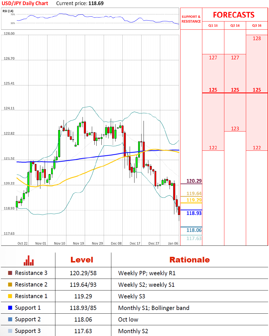The height and width of the screenshot is (336, 269).
Task: Click the Rationale table header
Action: click(x=189, y=260)
